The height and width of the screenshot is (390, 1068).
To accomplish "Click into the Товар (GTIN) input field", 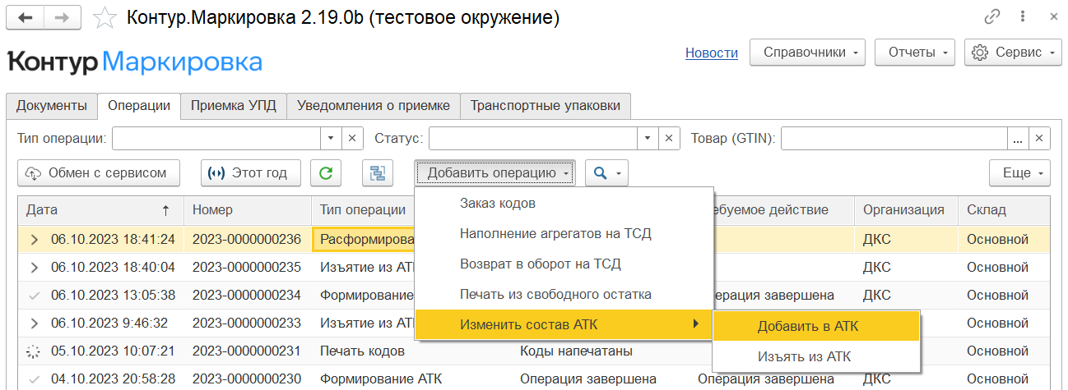I will 894,139.
